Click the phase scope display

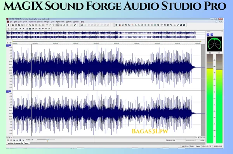(x=214, y=44)
